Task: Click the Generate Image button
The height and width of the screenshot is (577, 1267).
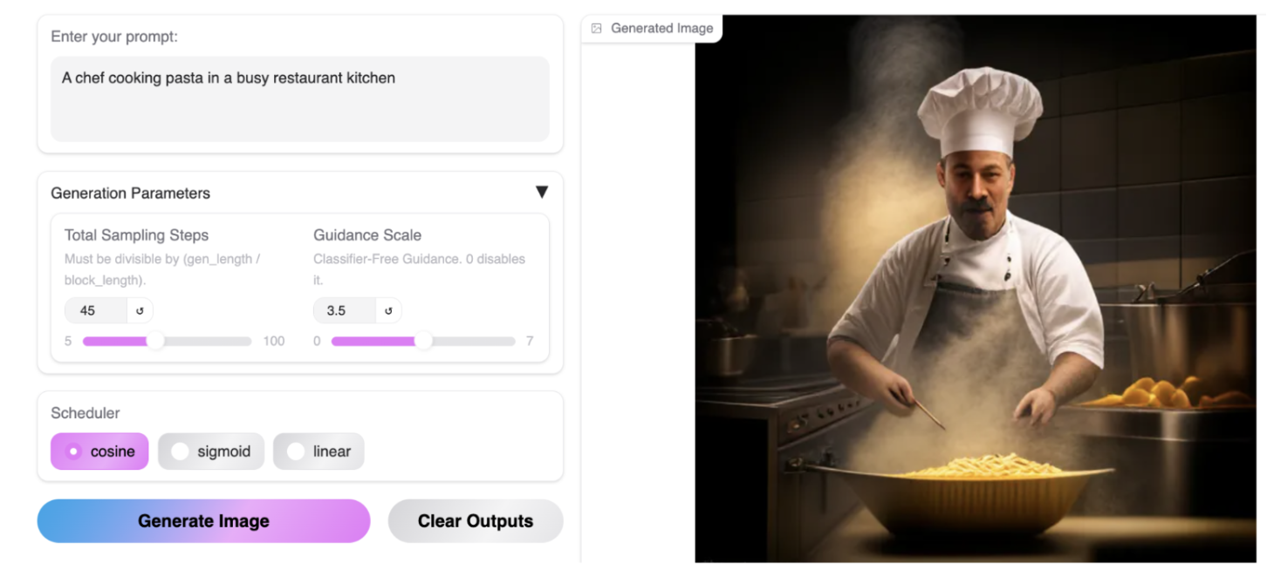Action: [x=203, y=521]
